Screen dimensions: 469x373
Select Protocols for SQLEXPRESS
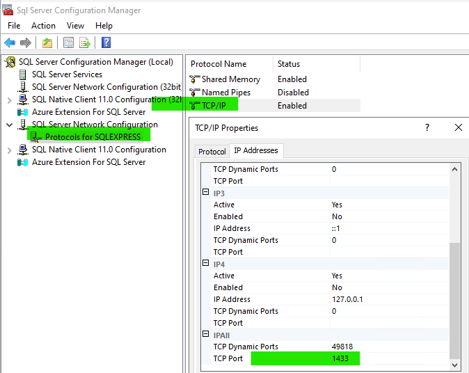click(93, 137)
